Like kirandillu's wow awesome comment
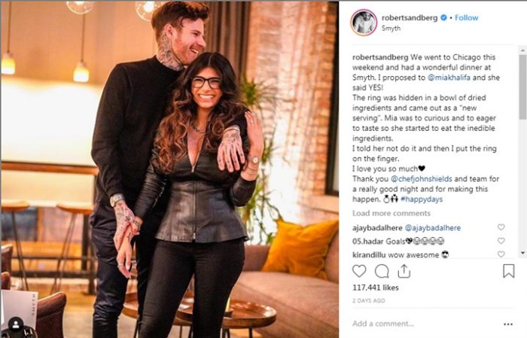This screenshot has width=527, height=338. (x=501, y=254)
